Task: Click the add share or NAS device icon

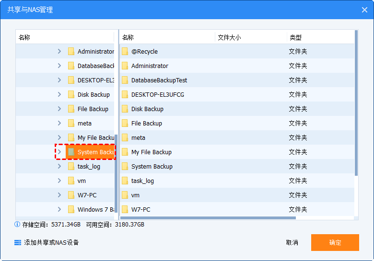Action: point(18,242)
